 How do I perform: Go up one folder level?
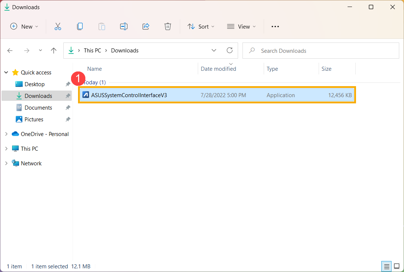click(x=53, y=51)
